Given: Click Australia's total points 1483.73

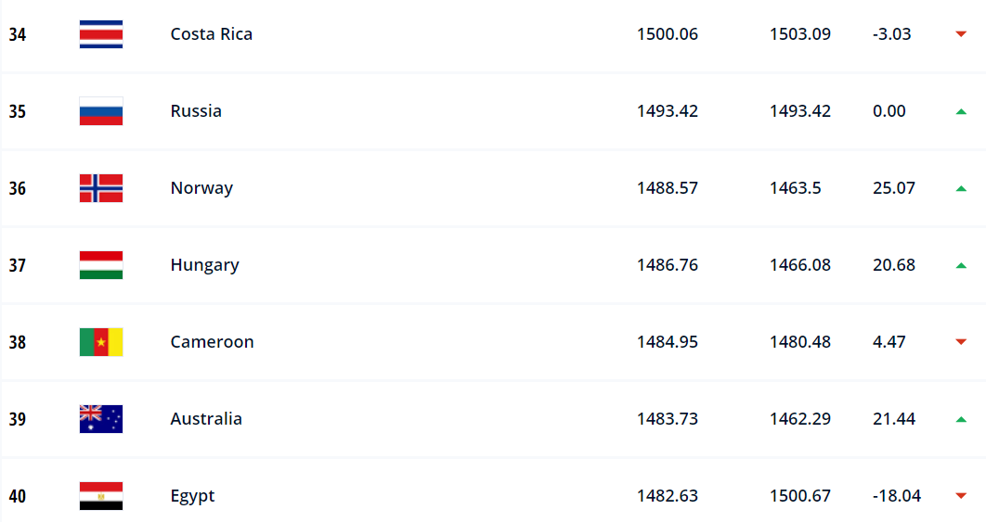Looking at the screenshot, I should click(668, 419).
